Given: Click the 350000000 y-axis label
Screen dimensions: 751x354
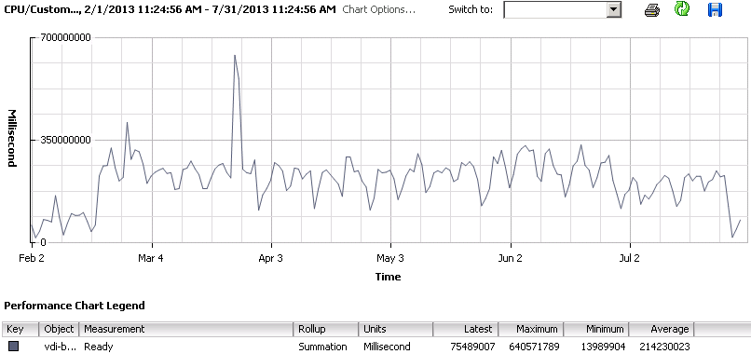Looking at the screenshot, I should click(64, 140).
